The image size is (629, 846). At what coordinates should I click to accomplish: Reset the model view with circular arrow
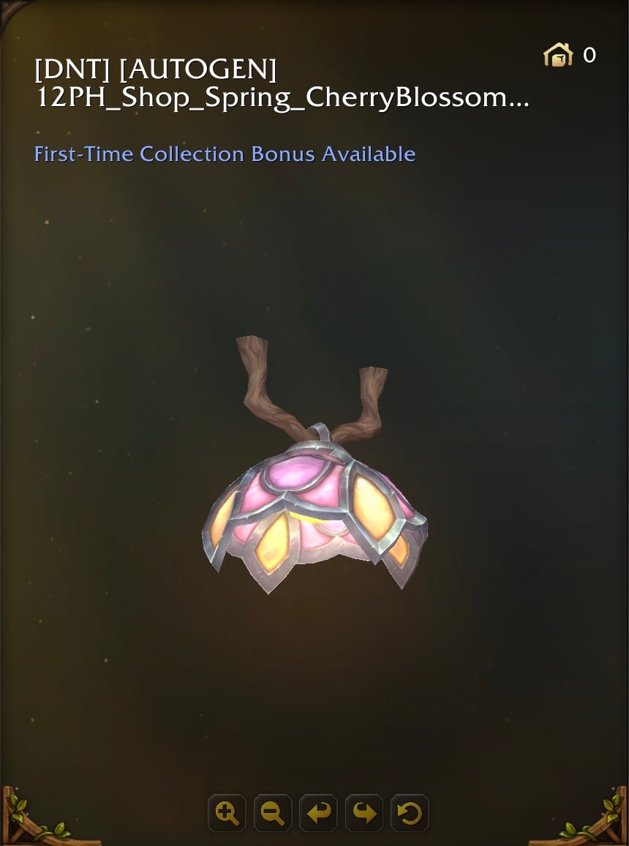coord(410,812)
